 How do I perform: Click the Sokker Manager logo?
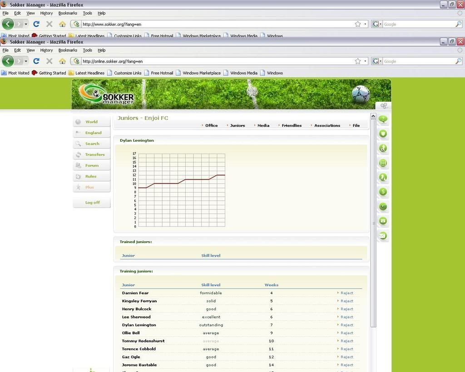click(x=107, y=94)
